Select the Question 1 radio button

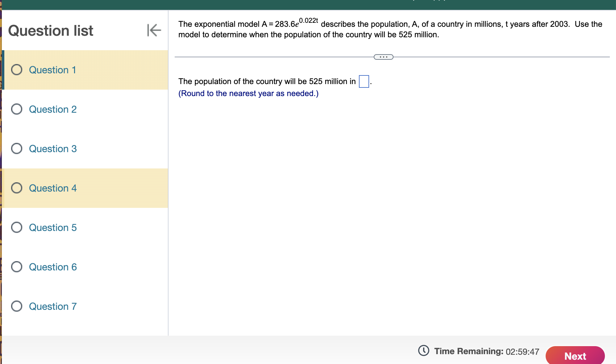click(x=17, y=70)
